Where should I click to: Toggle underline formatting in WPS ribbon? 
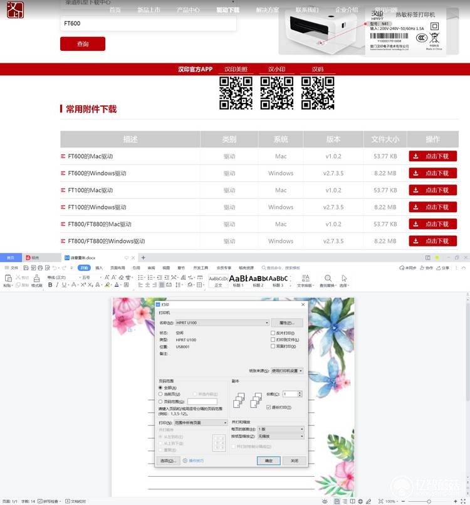pos(64,285)
